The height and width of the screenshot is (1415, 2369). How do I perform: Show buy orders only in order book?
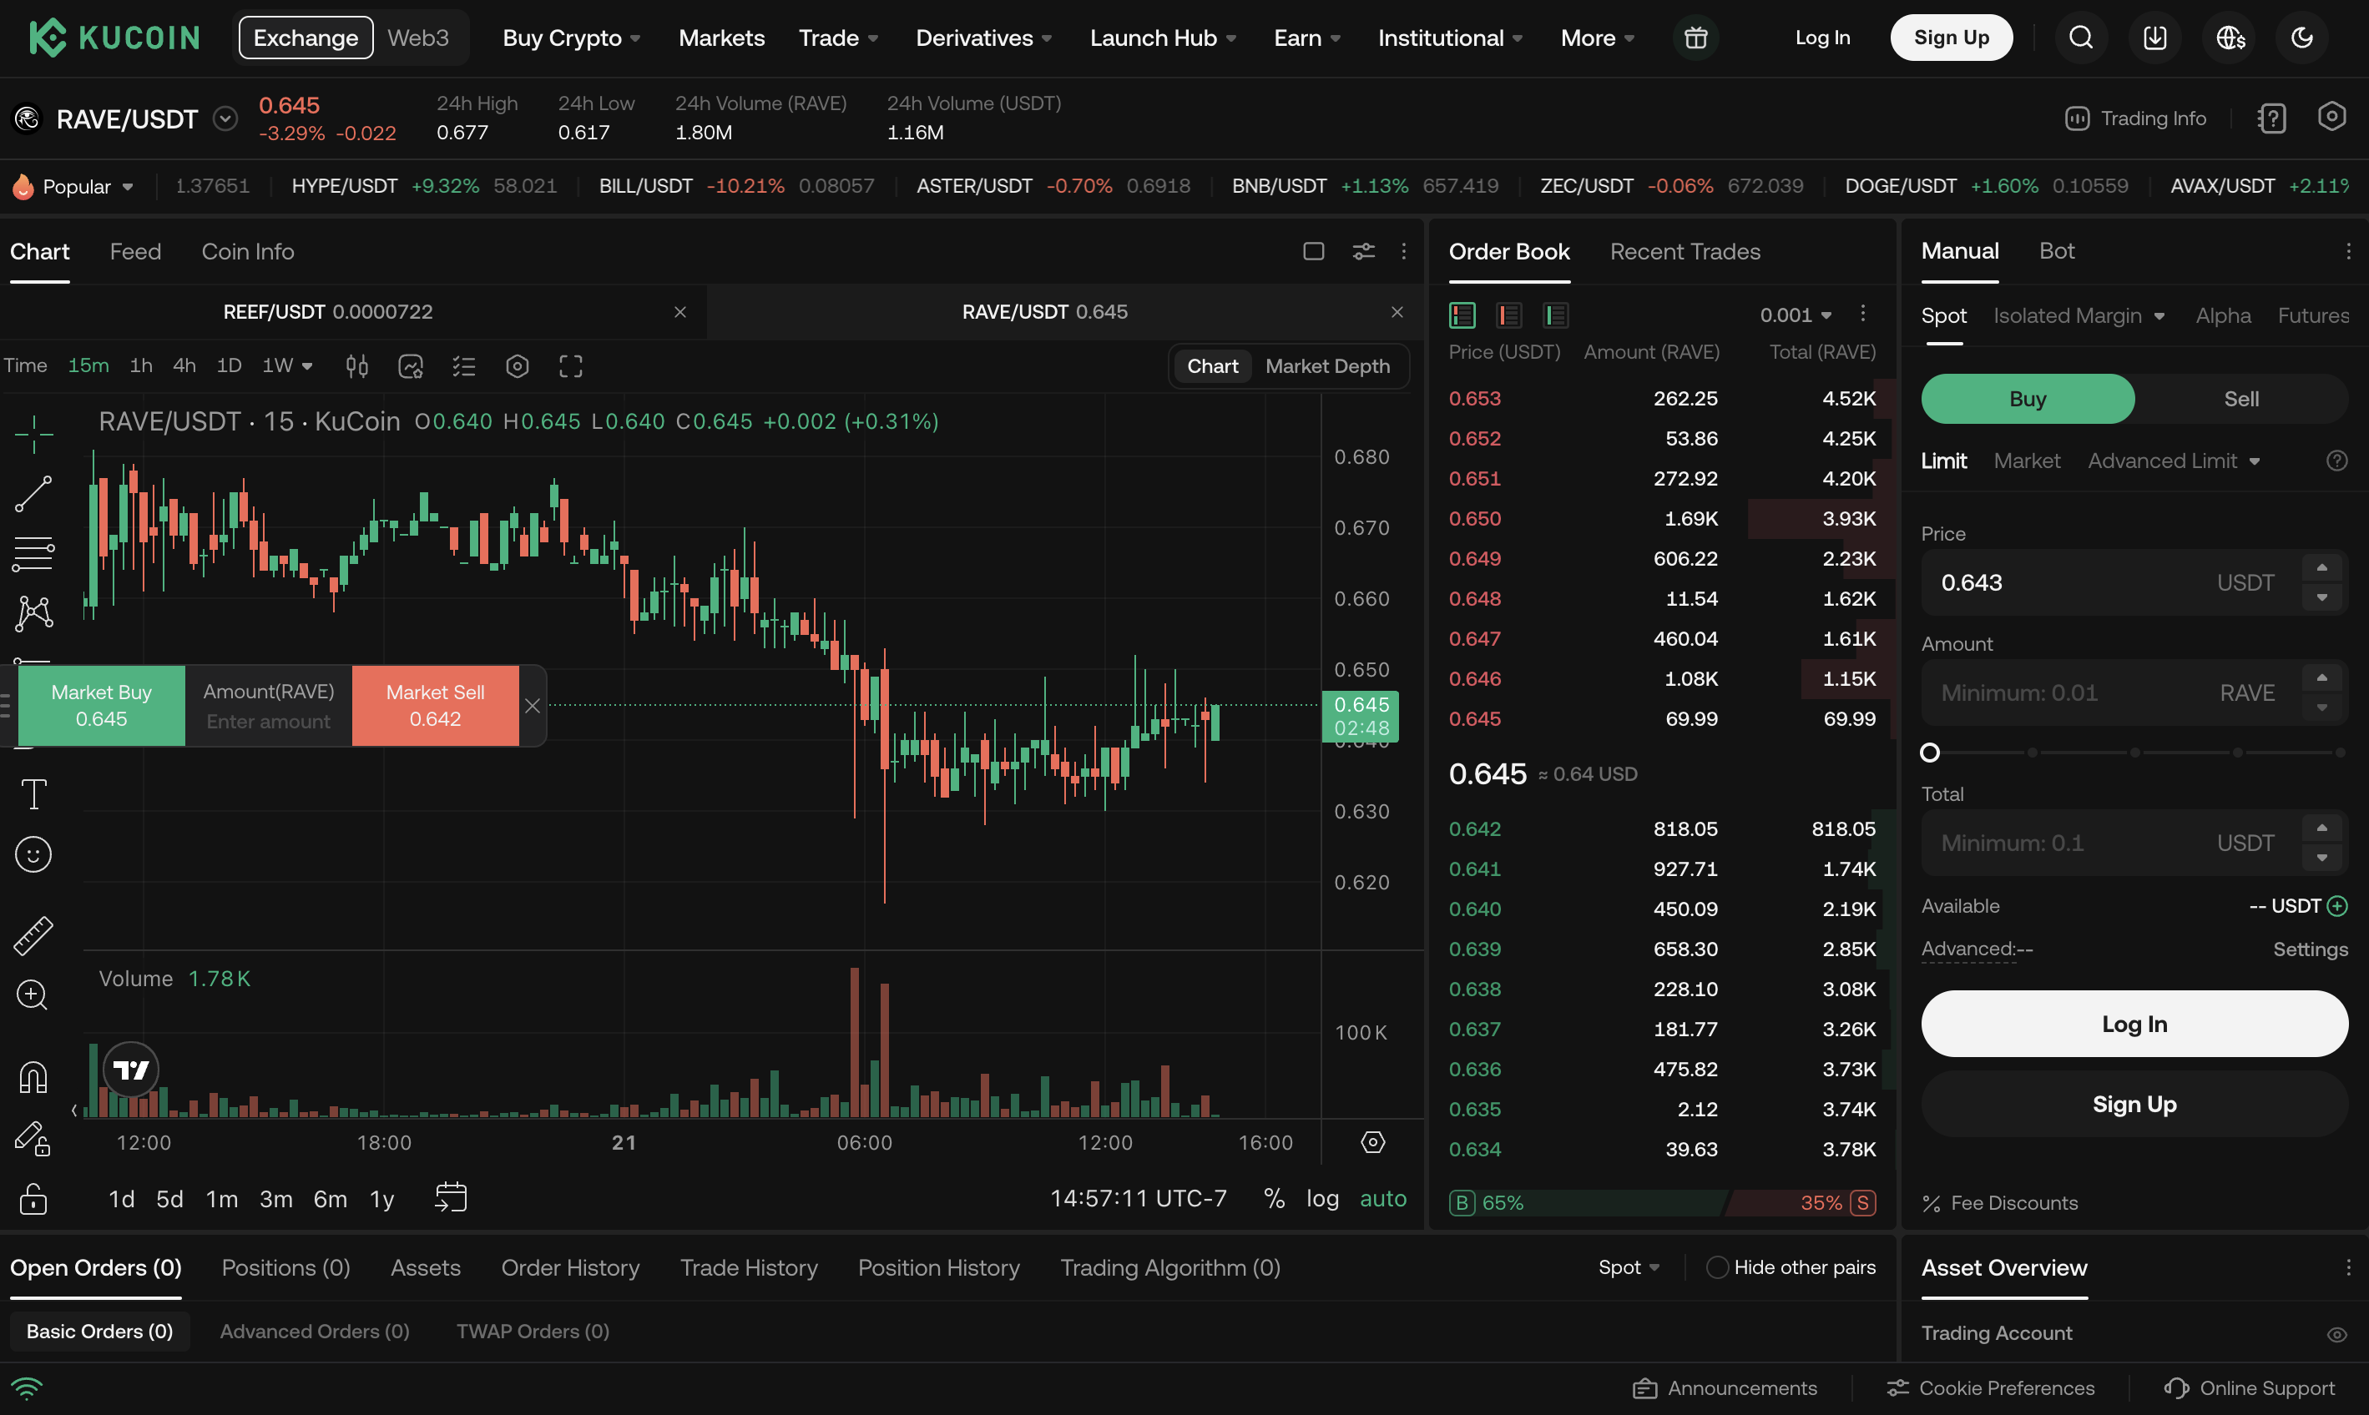[x=1555, y=315]
